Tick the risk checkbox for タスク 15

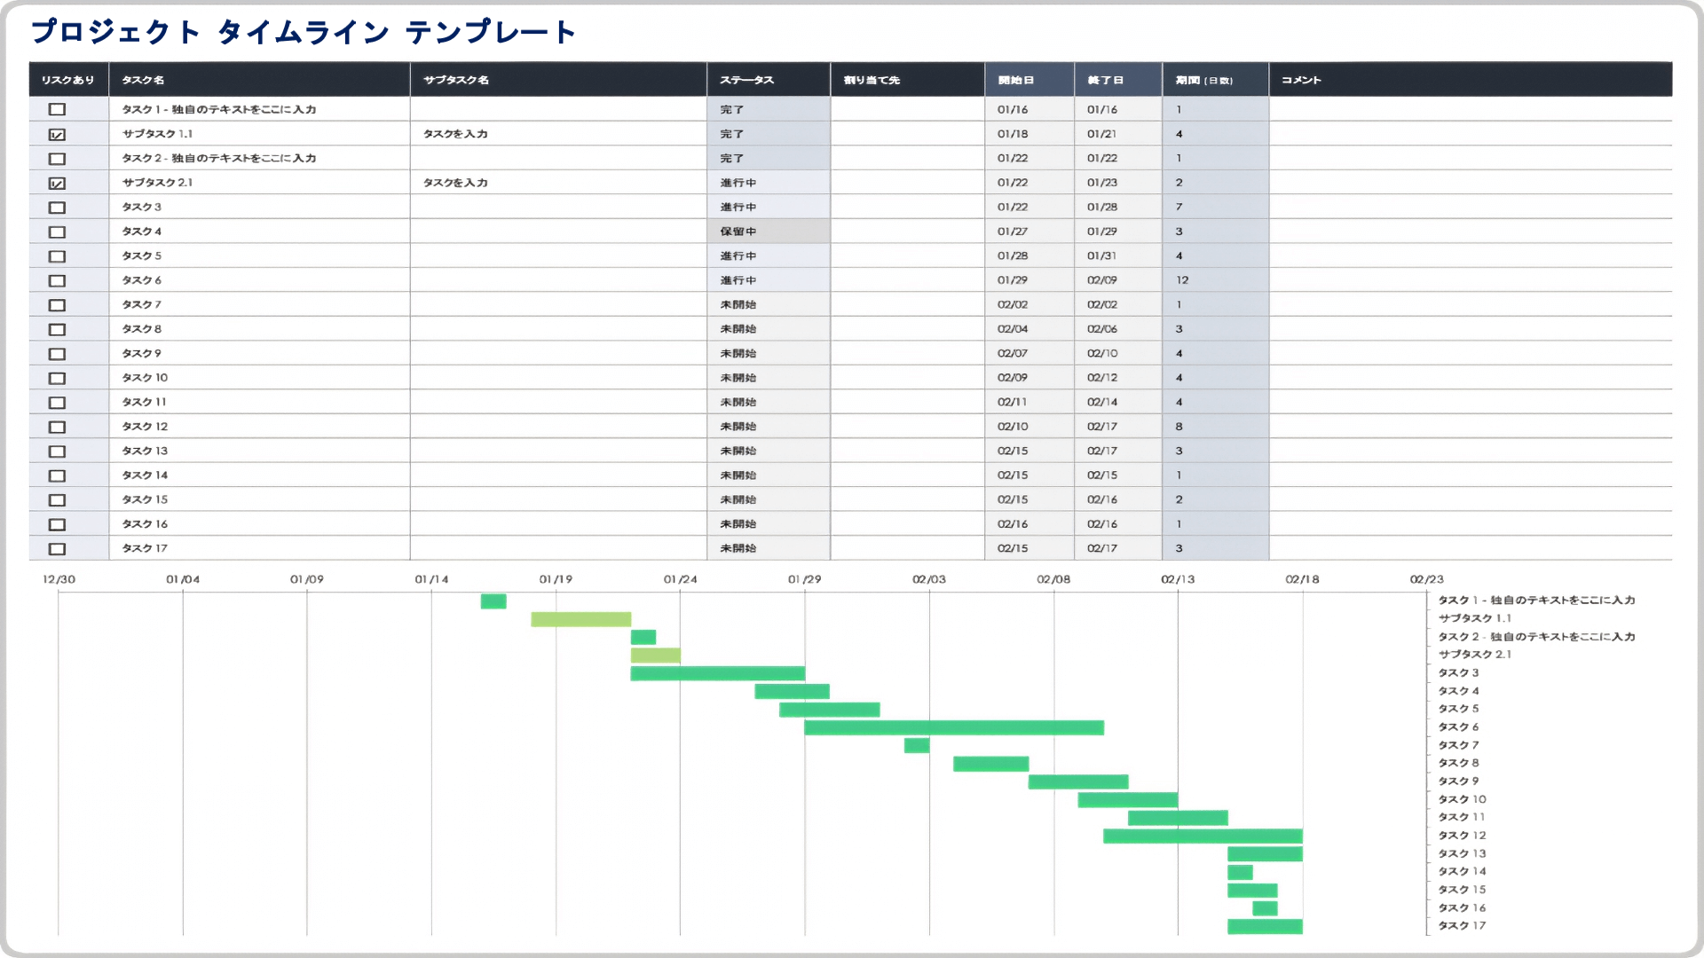pos(57,499)
